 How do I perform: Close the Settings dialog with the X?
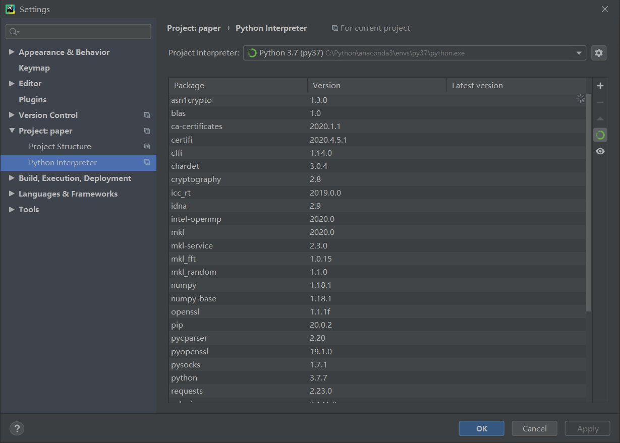605,9
